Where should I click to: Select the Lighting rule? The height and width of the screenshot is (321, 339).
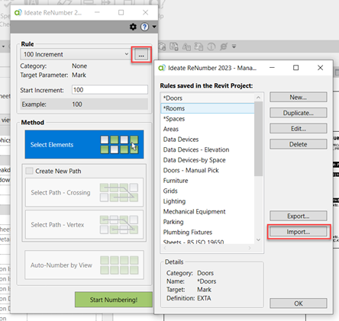(208, 201)
